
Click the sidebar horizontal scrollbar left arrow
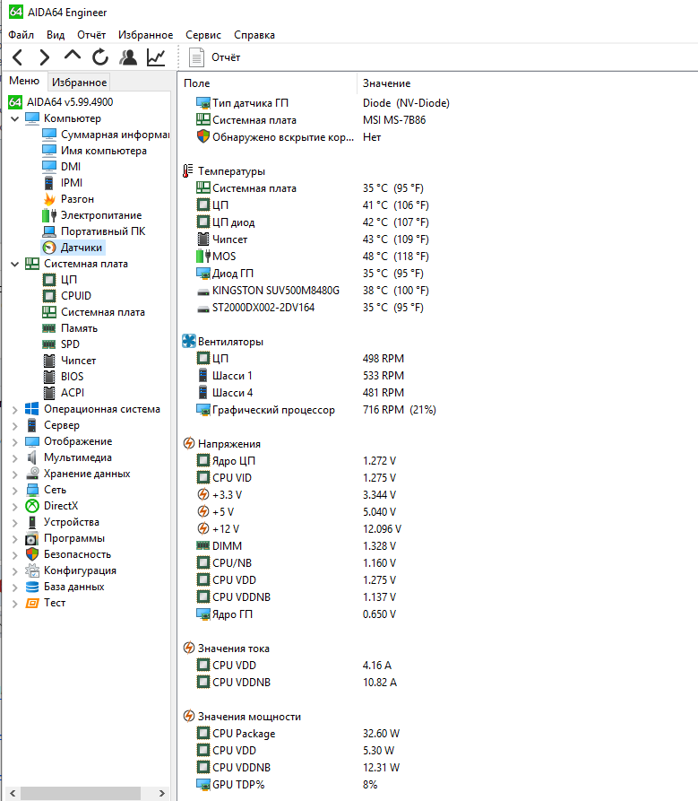[13, 793]
